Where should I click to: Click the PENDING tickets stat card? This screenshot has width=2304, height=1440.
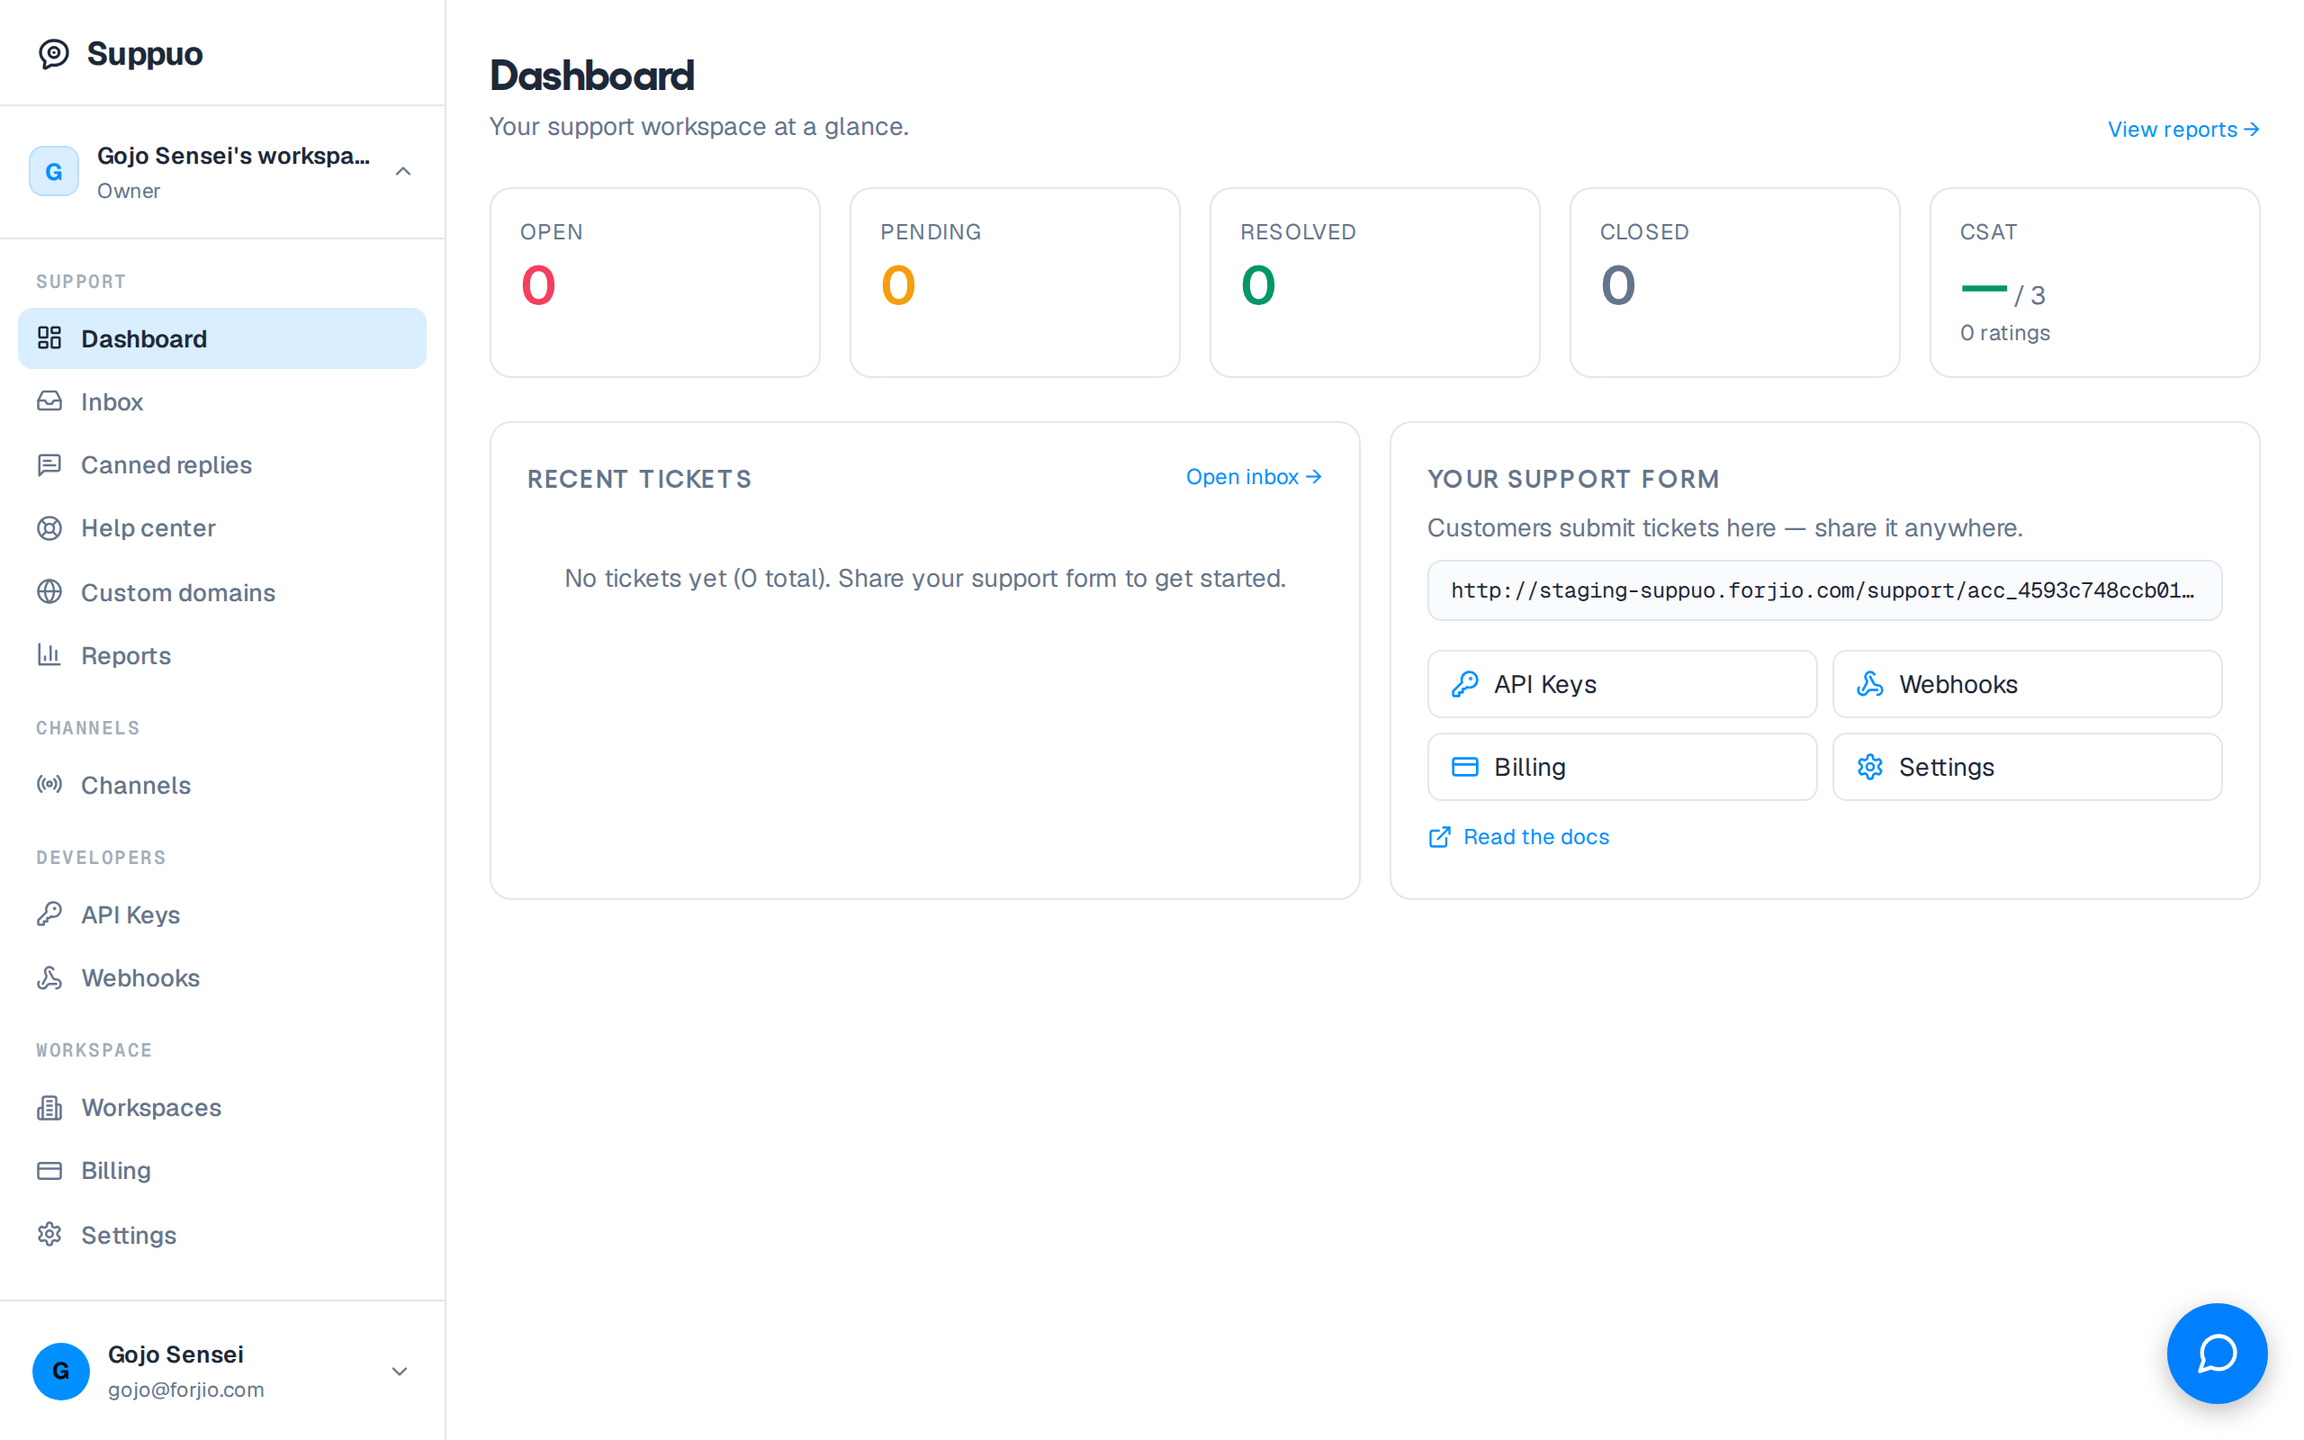click(x=1015, y=283)
